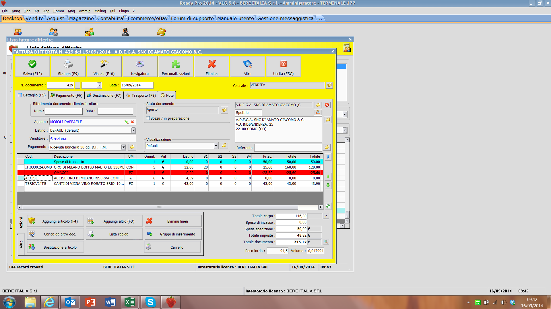
Task: Click Referente input field
Action: (288, 148)
